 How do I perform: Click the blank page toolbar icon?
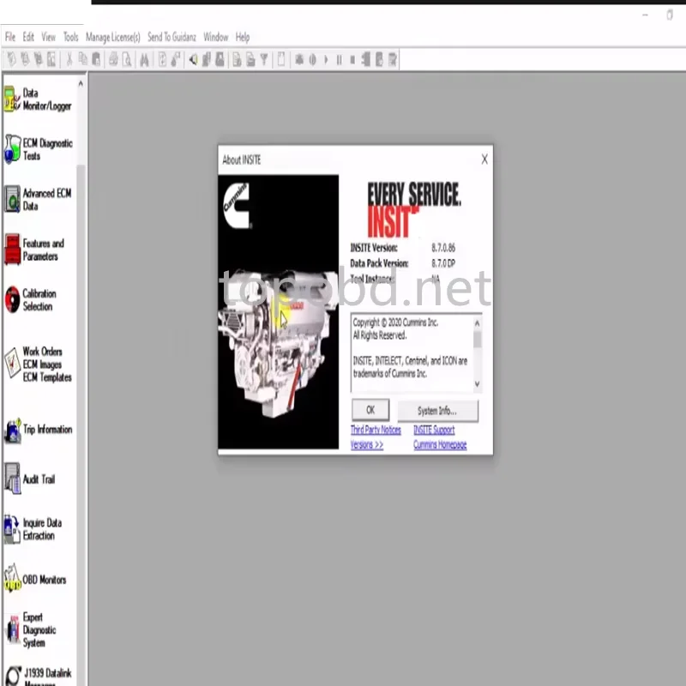click(x=281, y=59)
